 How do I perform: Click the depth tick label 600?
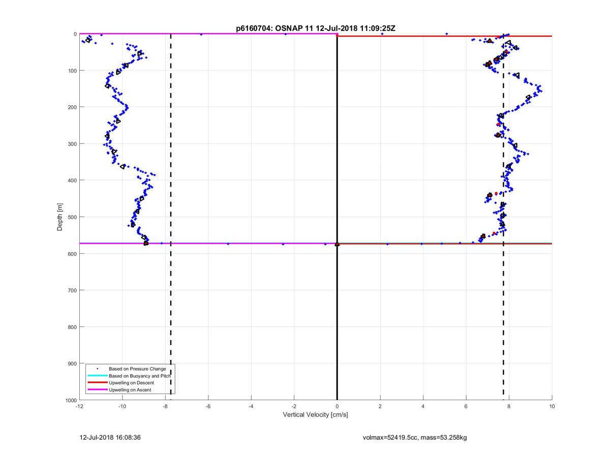(72, 254)
